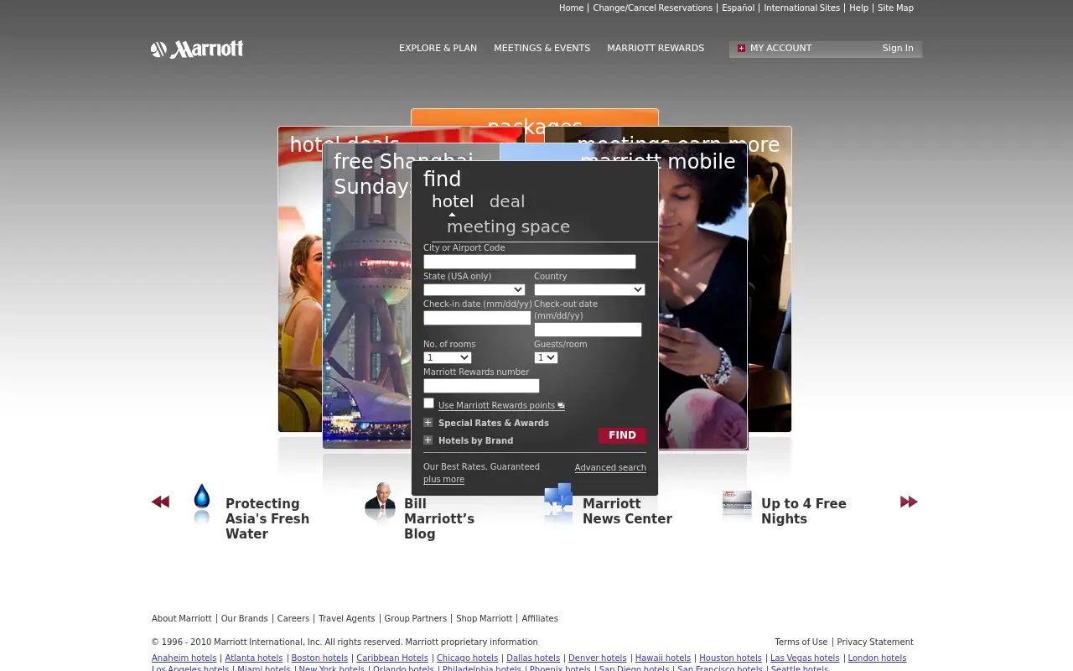Open Meetings & Events menu
Image resolution: width=1073 pixels, height=671 pixels.
[x=542, y=48]
